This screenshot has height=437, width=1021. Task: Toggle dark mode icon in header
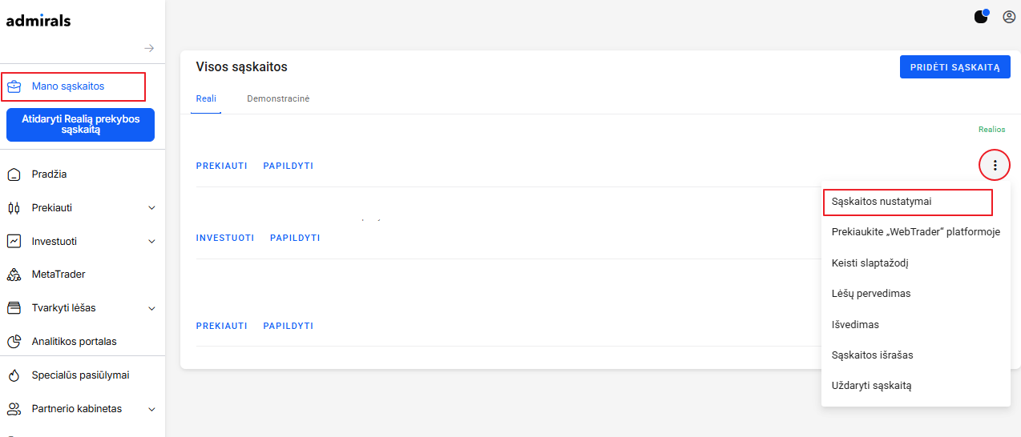click(x=981, y=16)
